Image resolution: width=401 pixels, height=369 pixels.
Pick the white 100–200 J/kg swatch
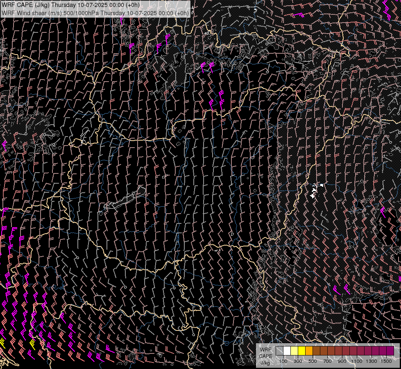pyautogui.click(x=287, y=351)
